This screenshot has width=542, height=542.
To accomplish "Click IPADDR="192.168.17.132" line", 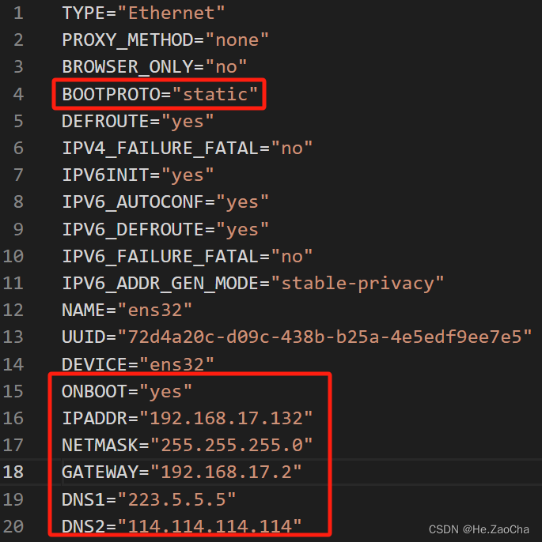I will click(188, 418).
